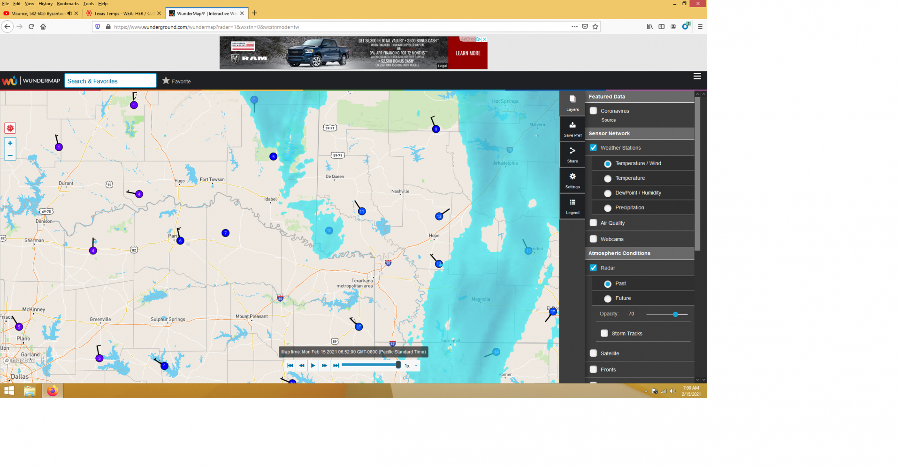Click the Coronavirus Source link
The image size is (901, 468).
tap(608, 120)
